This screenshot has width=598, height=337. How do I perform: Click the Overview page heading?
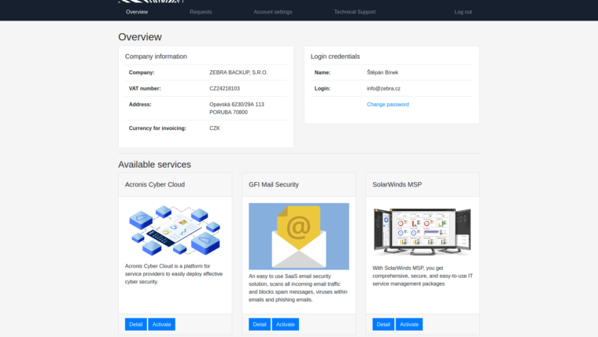click(x=140, y=37)
